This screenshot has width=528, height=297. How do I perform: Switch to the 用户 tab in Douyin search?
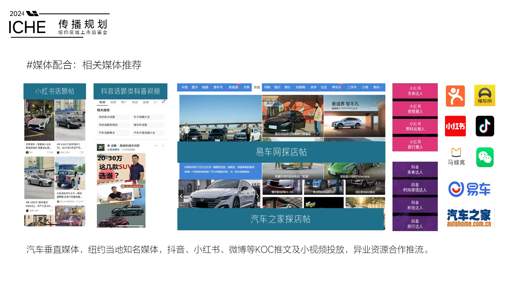coord(124,102)
